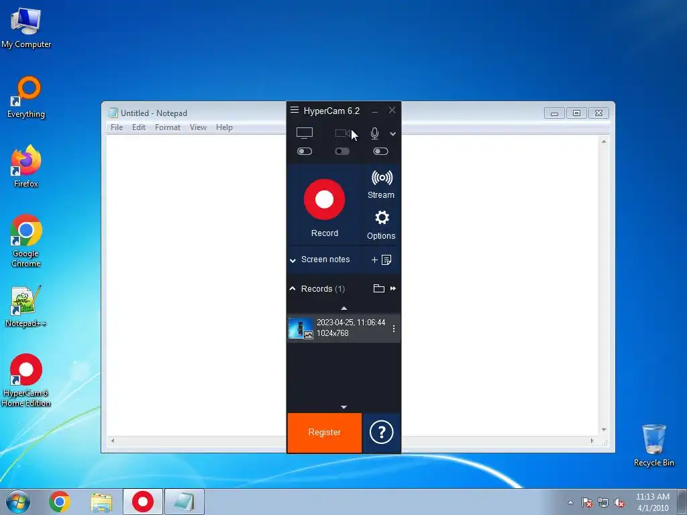This screenshot has height=515, width=687.
Task: Open the records folder
Action: (x=378, y=288)
